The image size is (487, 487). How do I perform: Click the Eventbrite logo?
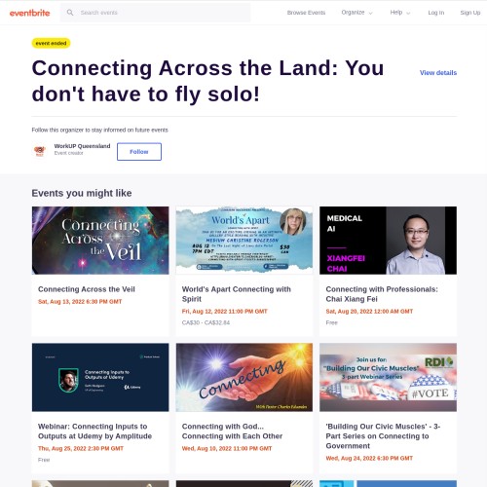29,13
